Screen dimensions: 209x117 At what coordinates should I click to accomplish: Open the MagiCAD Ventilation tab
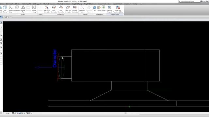pos(64,4)
